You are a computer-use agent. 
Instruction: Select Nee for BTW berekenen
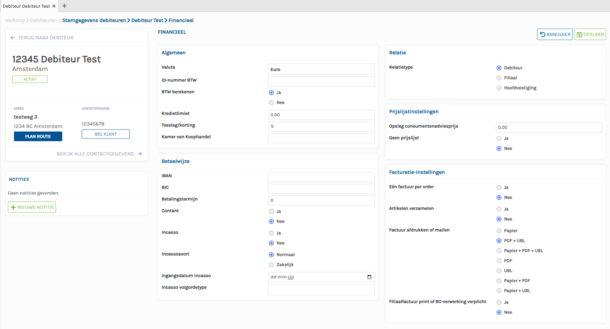271,103
